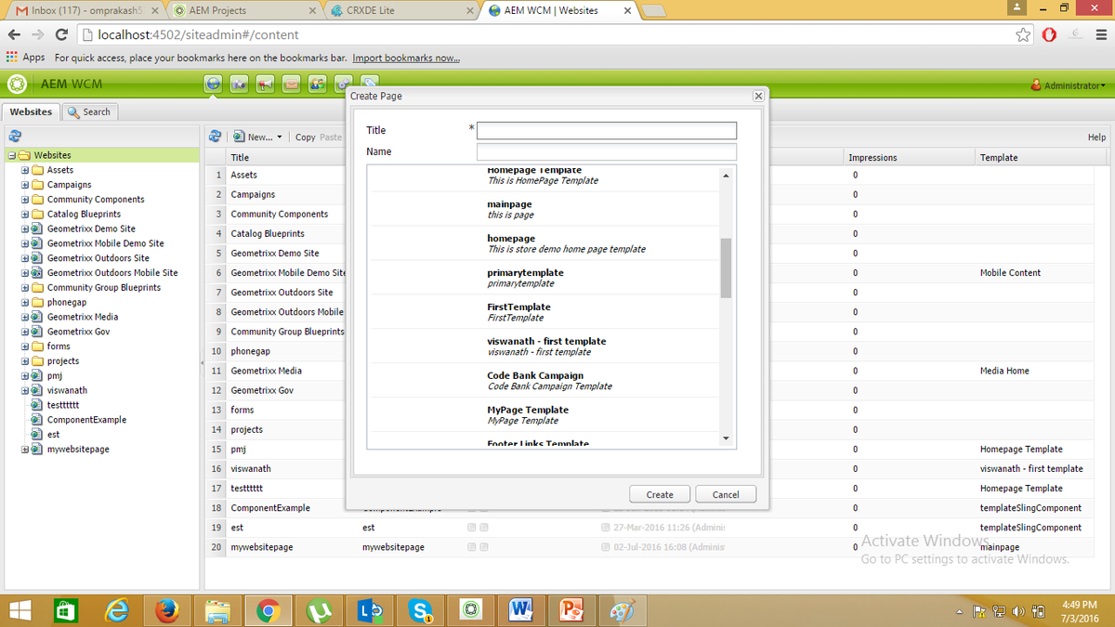Image resolution: width=1115 pixels, height=627 pixels.
Task: Switch to the Websites tab
Action: pyautogui.click(x=31, y=111)
